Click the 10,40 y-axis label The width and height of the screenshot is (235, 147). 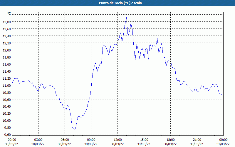point(7,106)
